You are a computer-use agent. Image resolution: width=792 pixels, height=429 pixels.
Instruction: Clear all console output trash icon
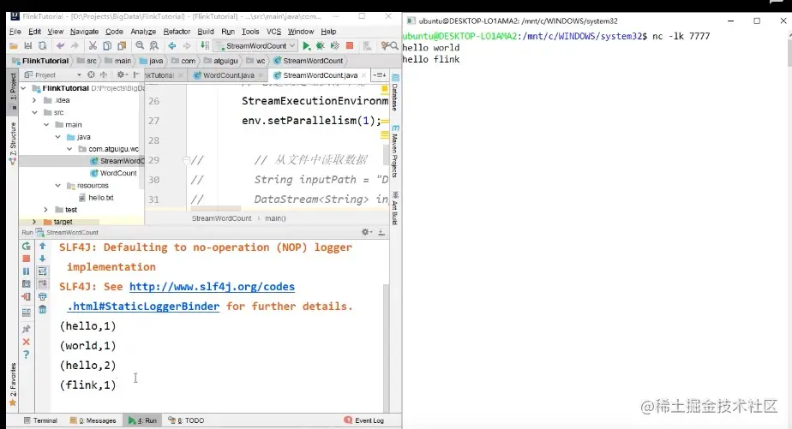point(43,309)
